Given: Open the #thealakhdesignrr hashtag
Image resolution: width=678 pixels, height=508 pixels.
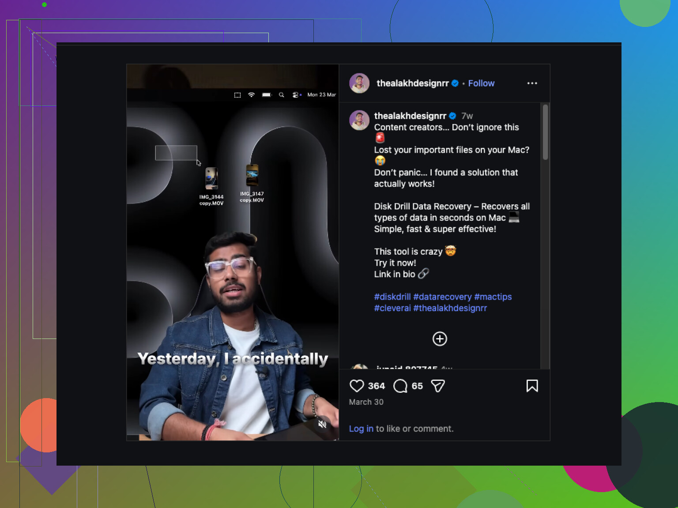Looking at the screenshot, I should pyautogui.click(x=450, y=308).
